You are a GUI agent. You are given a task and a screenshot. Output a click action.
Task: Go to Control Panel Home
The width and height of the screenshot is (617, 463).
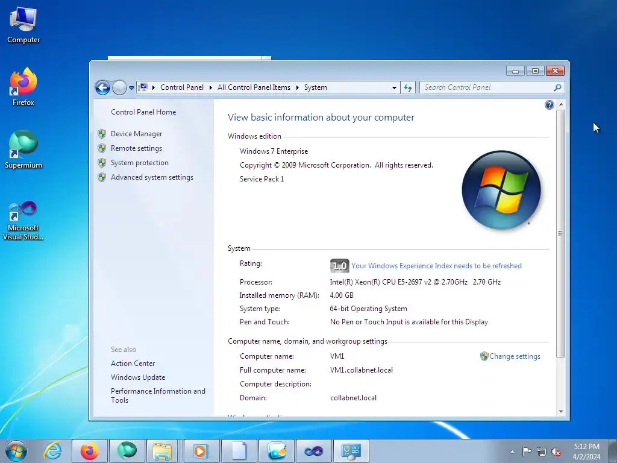click(143, 112)
